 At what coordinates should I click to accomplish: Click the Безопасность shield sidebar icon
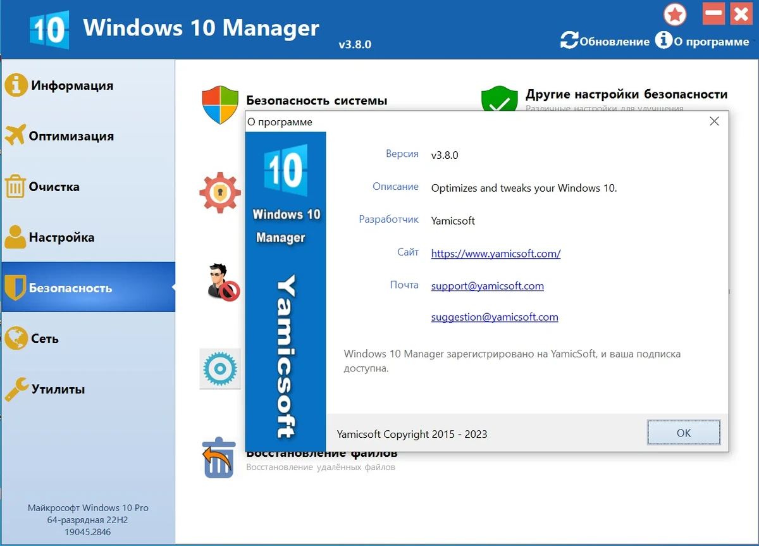pyautogui.click(x=15, y=288)
